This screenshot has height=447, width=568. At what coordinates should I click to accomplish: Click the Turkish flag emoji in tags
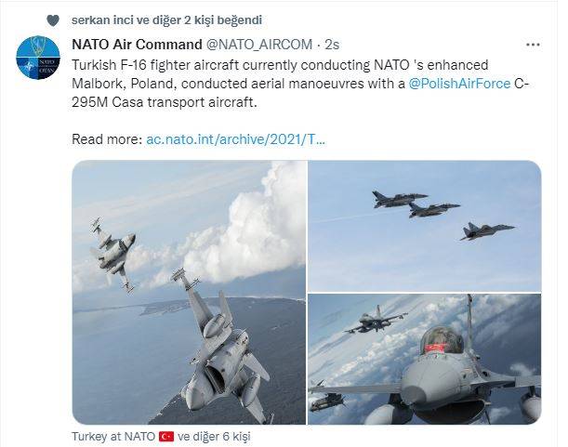click(x=166, y=437)
